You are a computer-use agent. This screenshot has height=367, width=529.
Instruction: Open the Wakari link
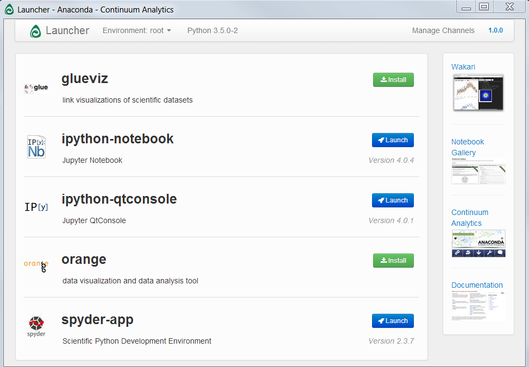click(463, 67)
